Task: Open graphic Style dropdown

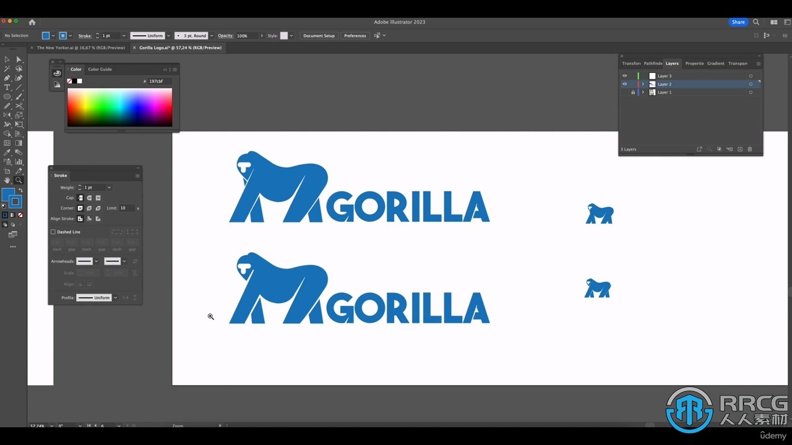Action: pyautogui.click(x=291, y=36)
